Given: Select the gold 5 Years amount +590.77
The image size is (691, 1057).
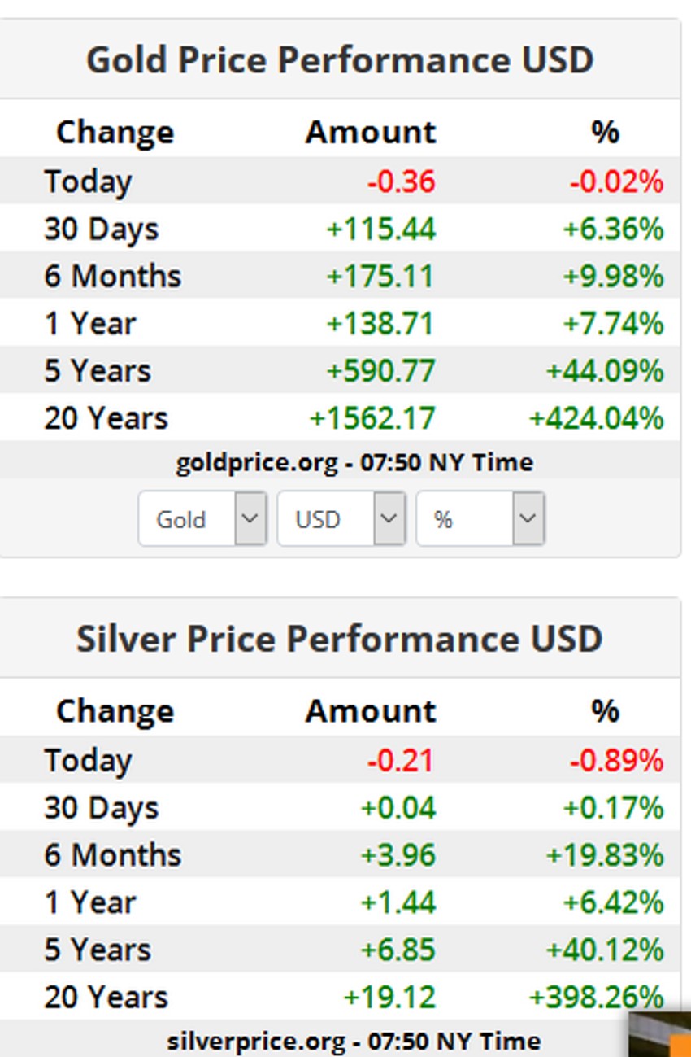Looking at the screenshot, I should (381, 371).
